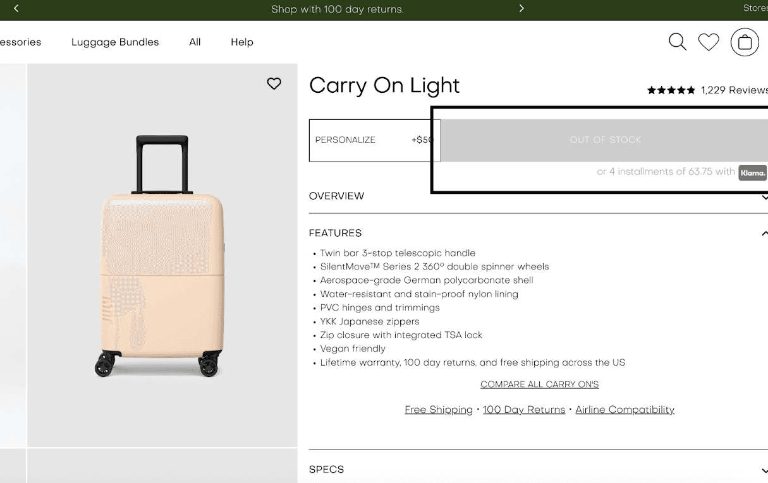The height and width of the screenshot is (483, 768).
Task: Show next announcement with right arrow
Action: click(x=521, y=8)
